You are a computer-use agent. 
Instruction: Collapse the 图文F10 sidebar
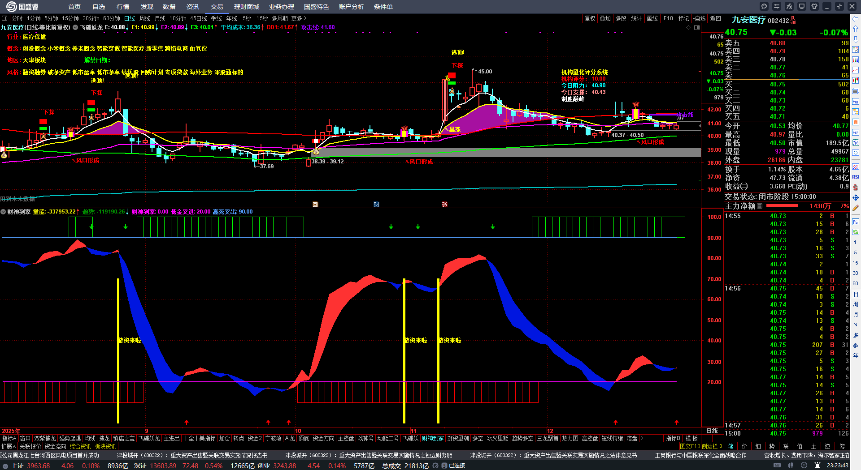[x=701, y=446]
